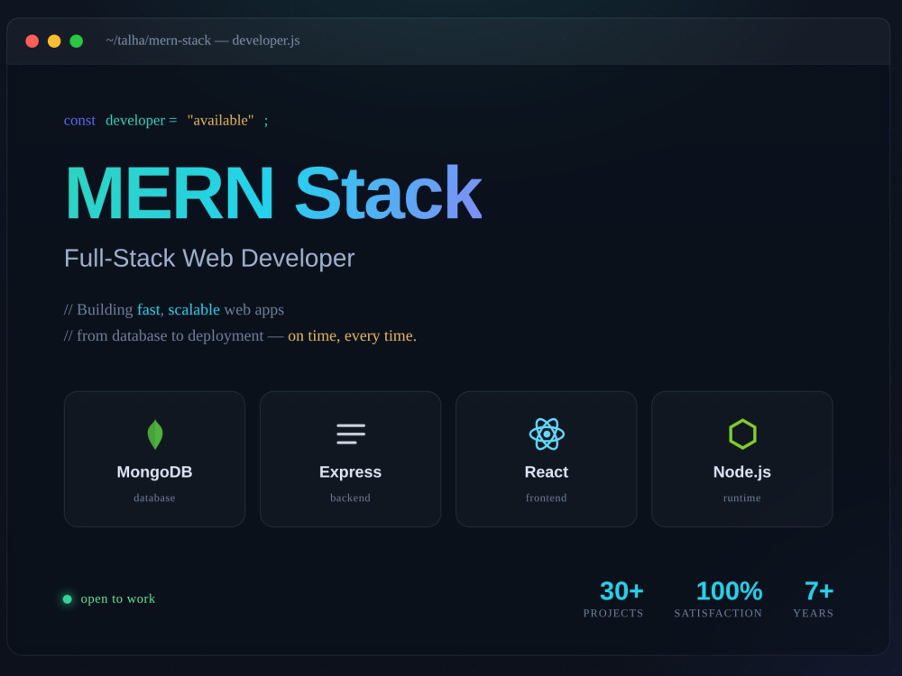Click the highlighted word "scalable"
Screen dimensions: 902x676
pos(194,309)
